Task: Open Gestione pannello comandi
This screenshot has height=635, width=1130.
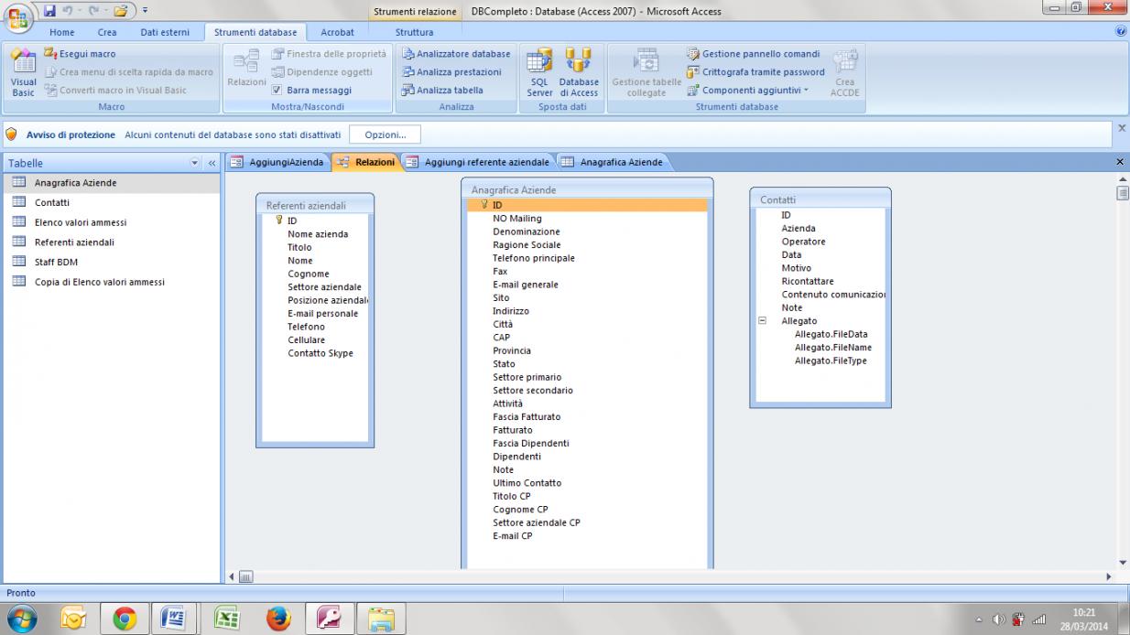Action: point(754,54)
